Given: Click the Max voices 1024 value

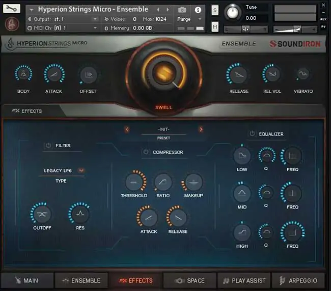Looking at the screenshot, I should pos(161,19).
